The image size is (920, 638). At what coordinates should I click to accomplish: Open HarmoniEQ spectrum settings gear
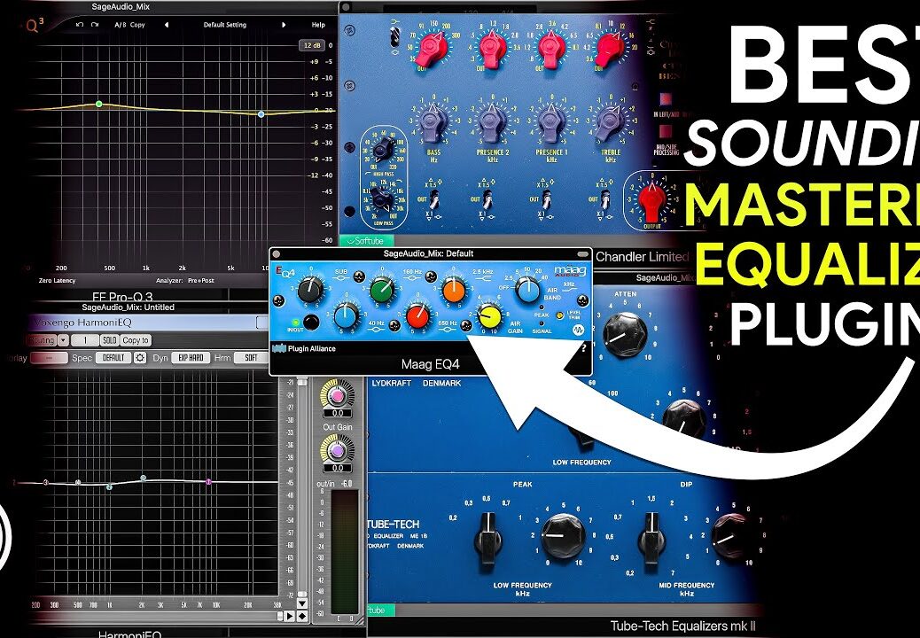140,358
